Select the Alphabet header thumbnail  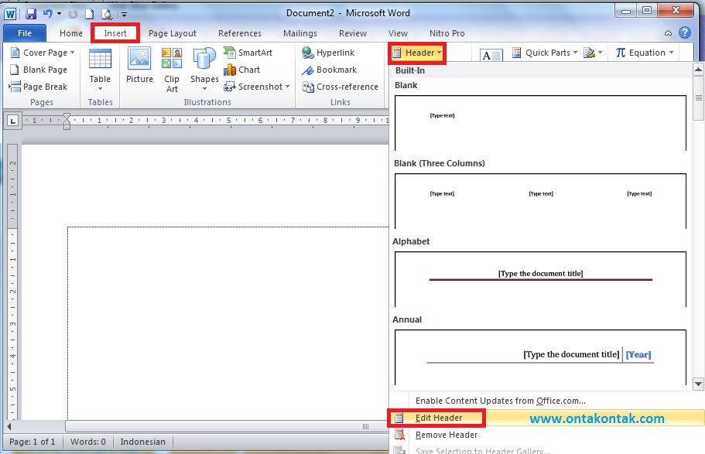[540, 279]
